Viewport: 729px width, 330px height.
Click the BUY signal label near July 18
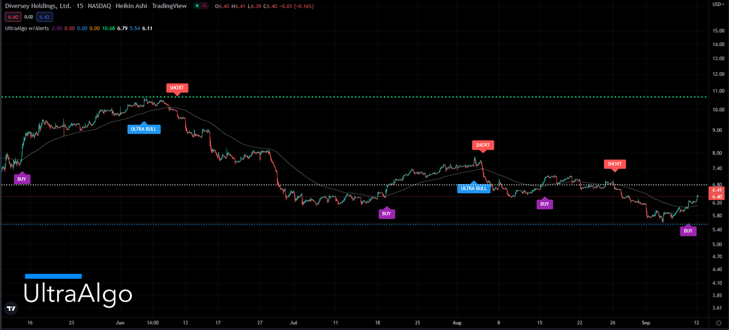[386, 213]
